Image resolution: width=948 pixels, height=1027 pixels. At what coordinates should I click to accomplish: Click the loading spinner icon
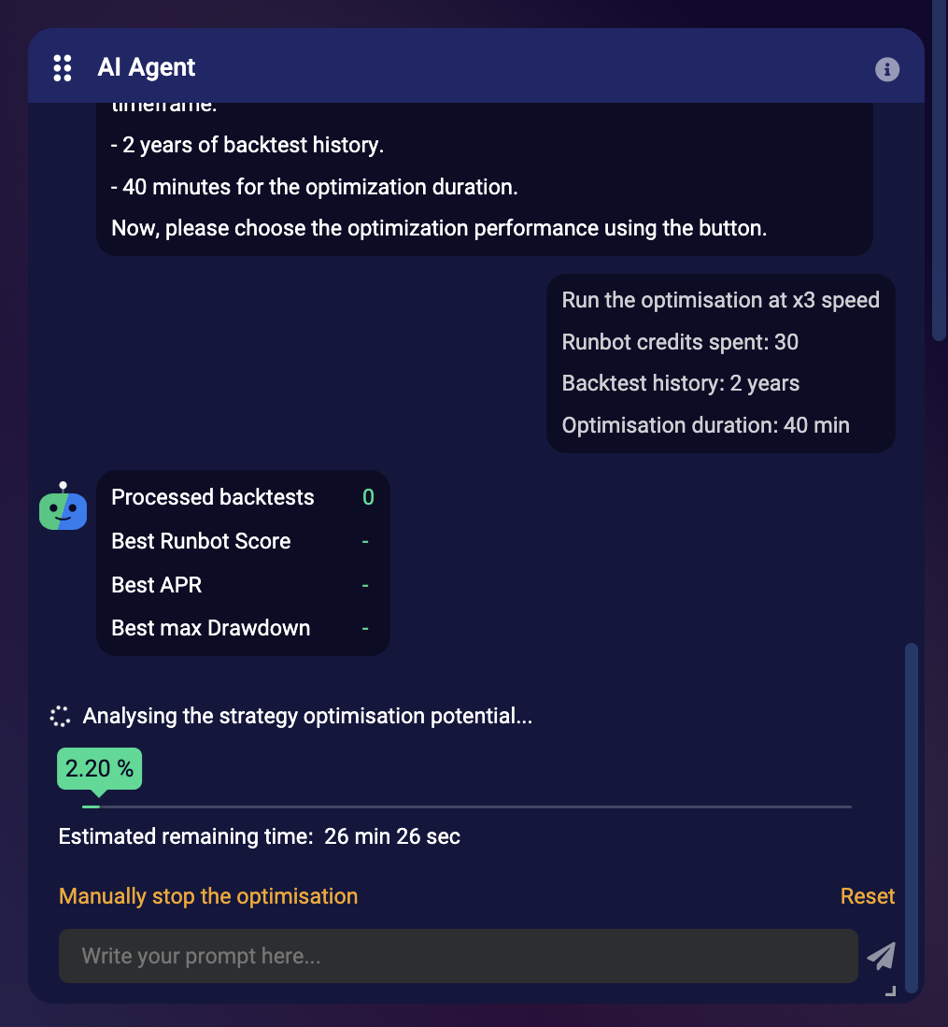[60, 717]
